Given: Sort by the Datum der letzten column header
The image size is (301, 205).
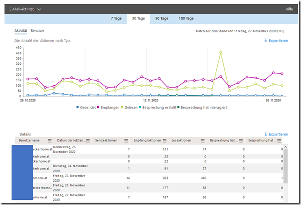Looking at the screenshot, I should (71, 140).
